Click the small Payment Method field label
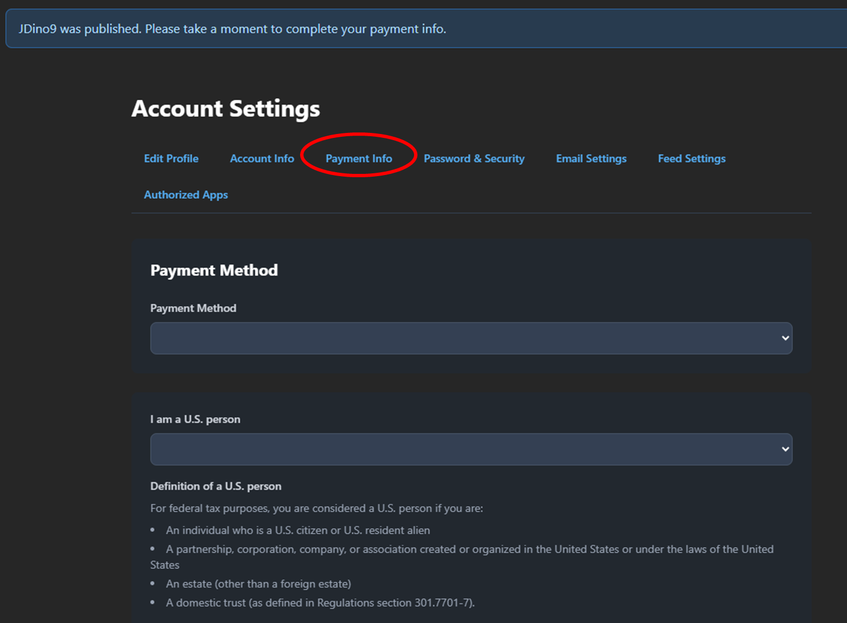Screen dimensions: 847x623 coord(193,308)
